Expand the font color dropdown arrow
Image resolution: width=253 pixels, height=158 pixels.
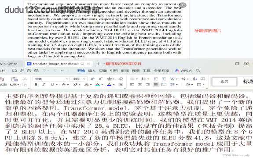[114, 85]
